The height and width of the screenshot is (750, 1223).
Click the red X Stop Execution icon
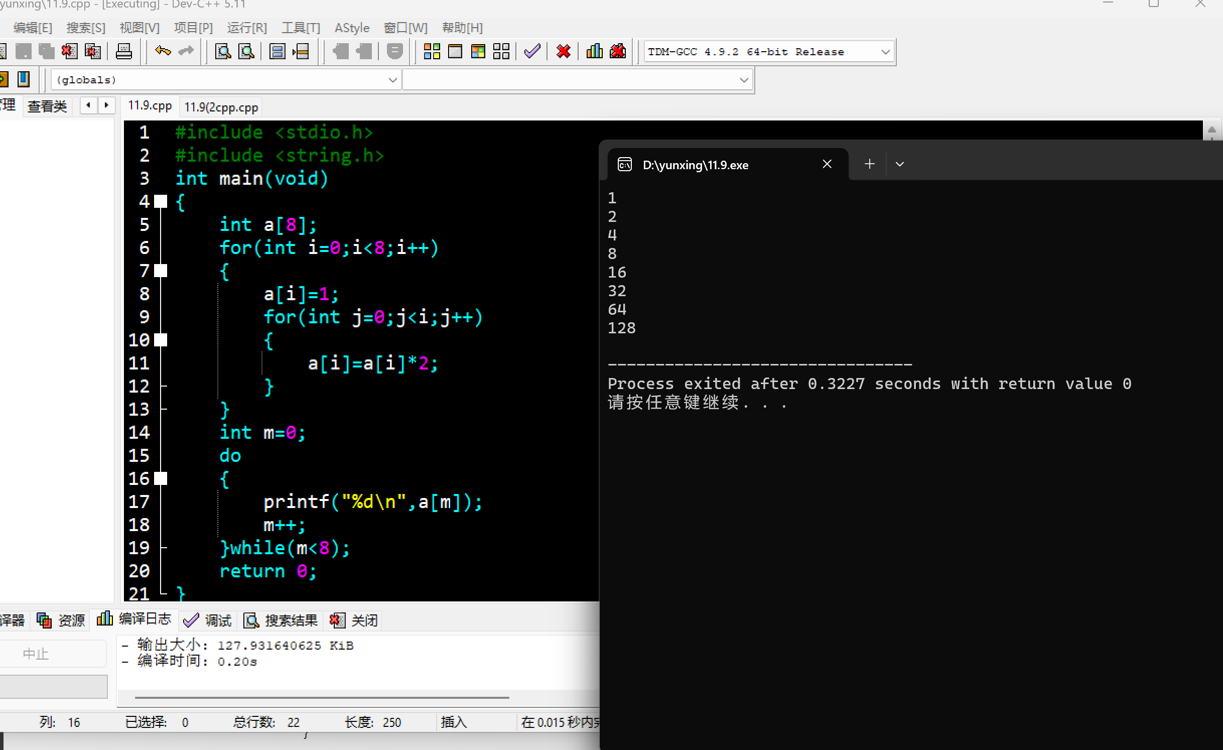coord(564,51)
